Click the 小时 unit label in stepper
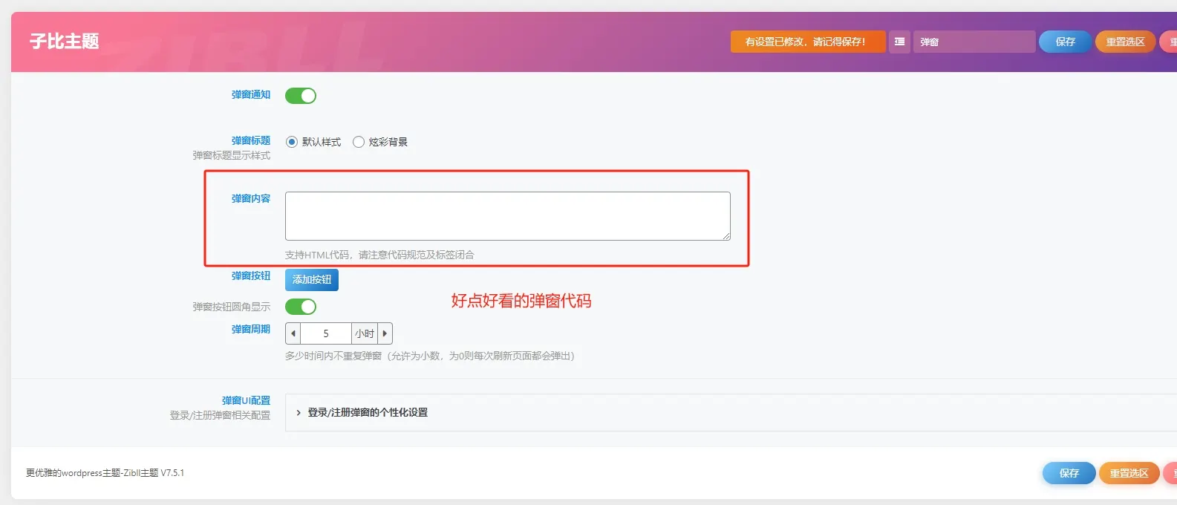The height and width of the screenshot is (505, 1177). (x=365, y=333)
